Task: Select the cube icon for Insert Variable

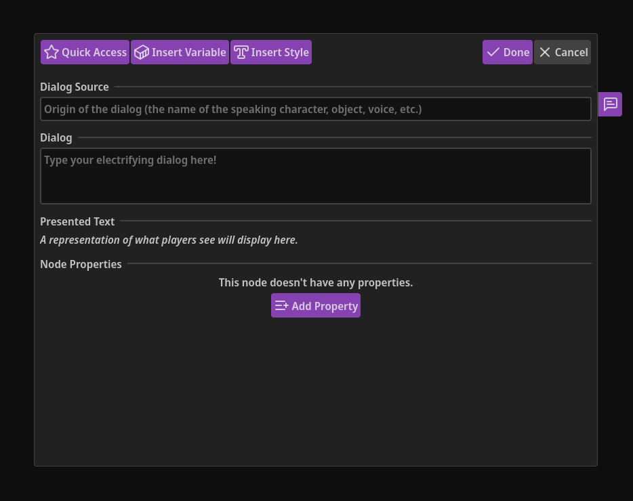Action: coord(141,51)
